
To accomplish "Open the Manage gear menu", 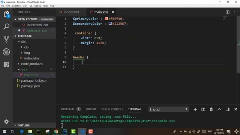I will [6, 121].
